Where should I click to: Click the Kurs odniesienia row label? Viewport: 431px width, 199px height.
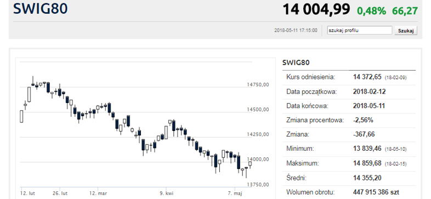point(311,77)
